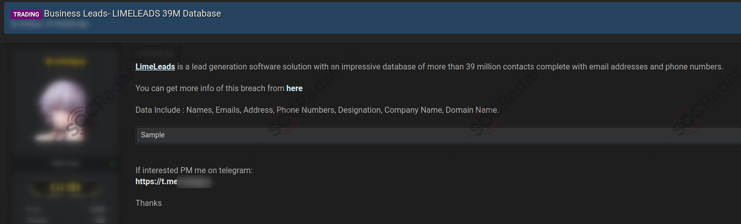Click the blurred stats rows under rank badge
The width and height of the screenshot is (741, 224).
click(65, 214)
